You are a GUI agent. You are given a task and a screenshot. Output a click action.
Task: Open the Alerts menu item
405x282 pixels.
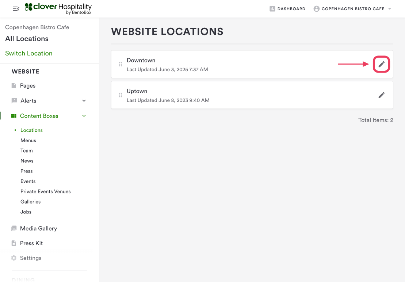click(x=28, y=101)
